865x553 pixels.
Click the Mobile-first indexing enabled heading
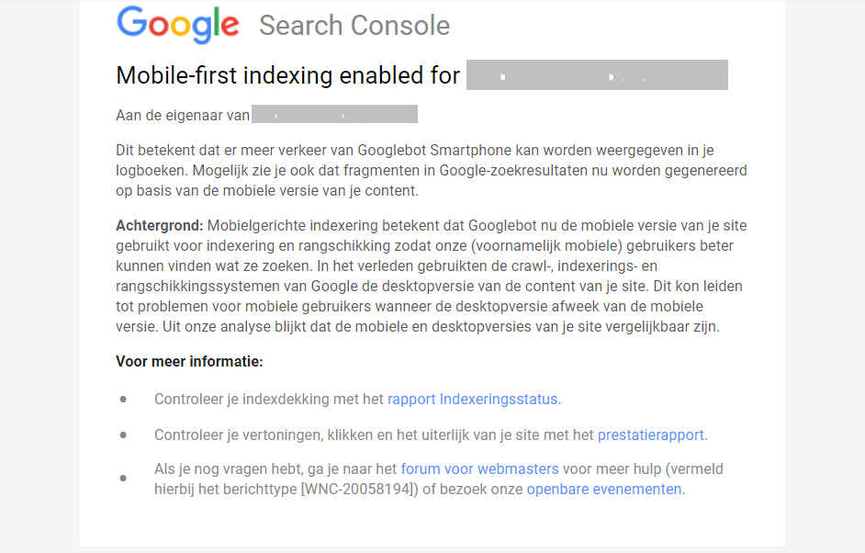point(287,75)
